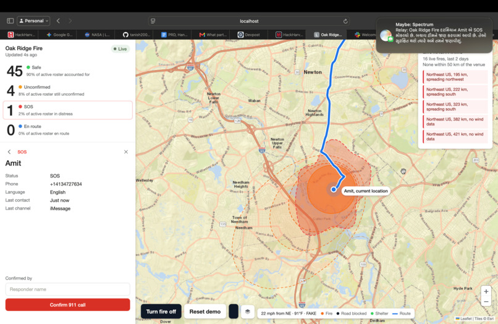This screenshot has width=498, height=324.
Task: Click the Oak Ridge Fire heading
Action: coord(24,48)
